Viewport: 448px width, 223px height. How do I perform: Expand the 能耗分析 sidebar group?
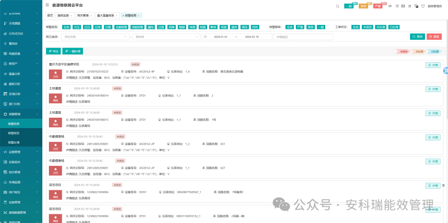tap(21, 84)
